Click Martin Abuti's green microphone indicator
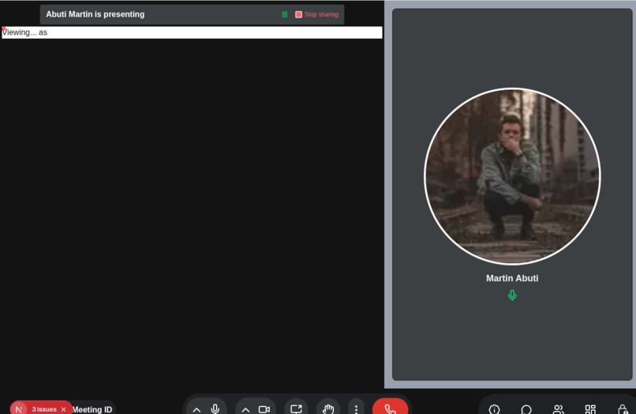Screen dimensions: 636x414 512,295
